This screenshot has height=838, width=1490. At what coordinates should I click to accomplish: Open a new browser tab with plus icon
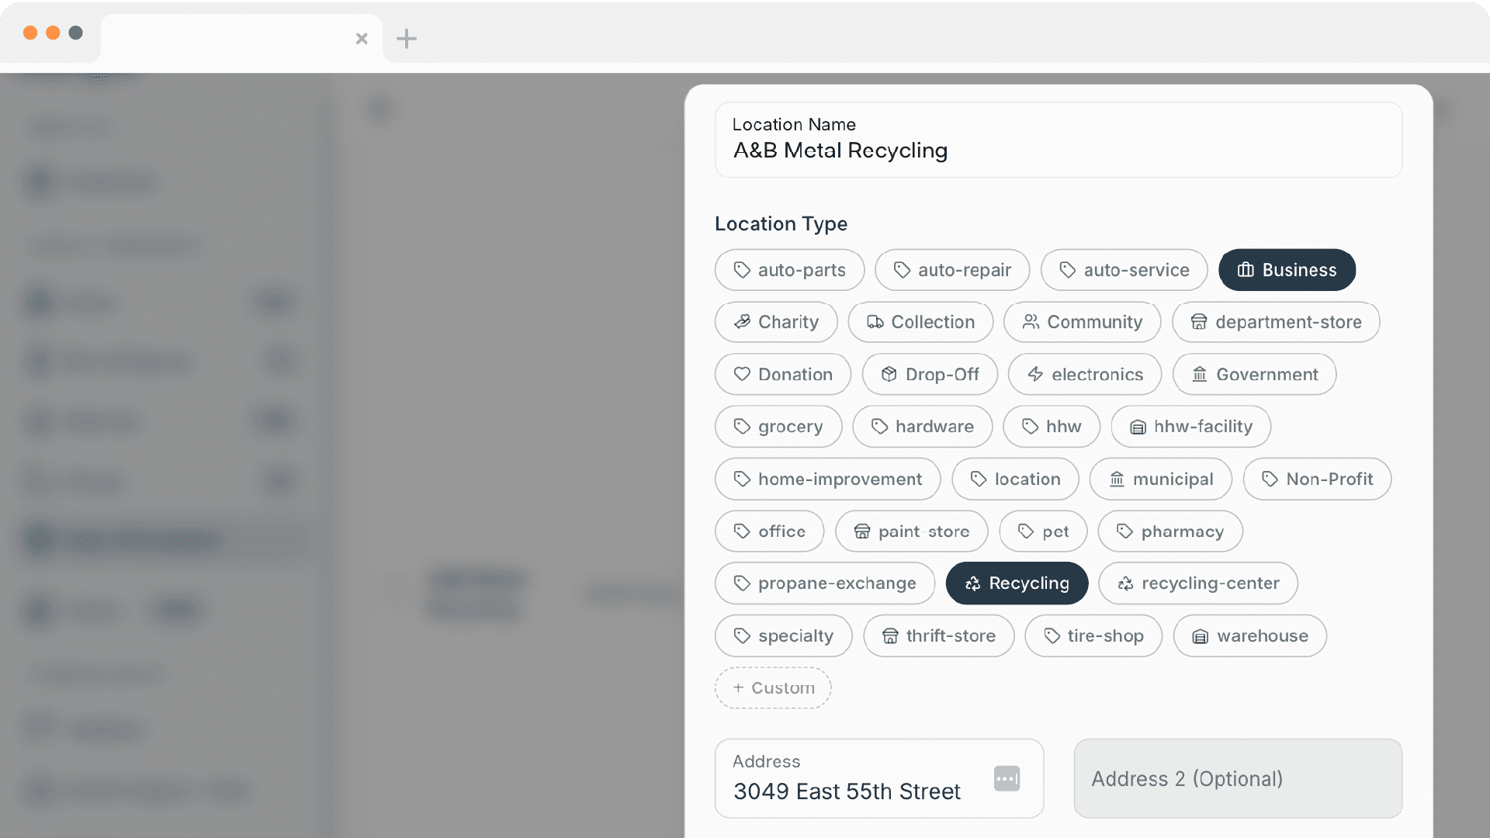(407, 38)
